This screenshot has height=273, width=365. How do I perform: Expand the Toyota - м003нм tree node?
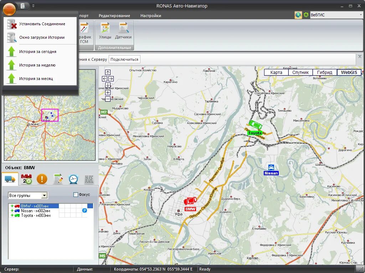(12, 215)
